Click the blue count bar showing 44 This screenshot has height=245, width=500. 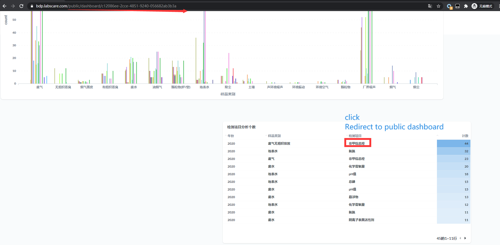[x=453, y=143]
